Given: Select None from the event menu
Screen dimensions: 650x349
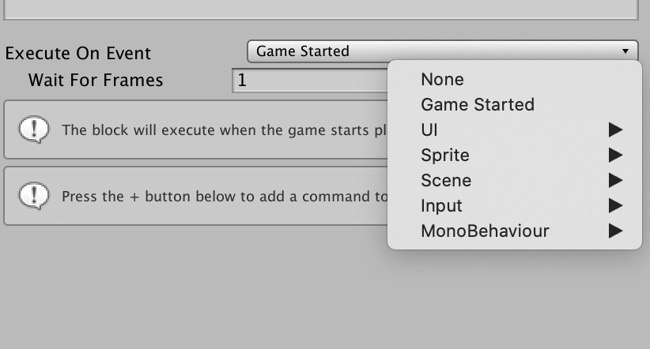Looking at the screenshot, I should pos(514,80).
